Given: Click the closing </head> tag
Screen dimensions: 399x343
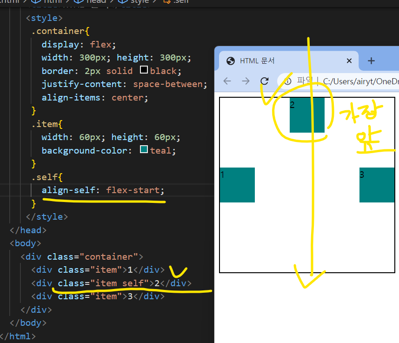Looking at the screenshot, I should coord(28,230).
